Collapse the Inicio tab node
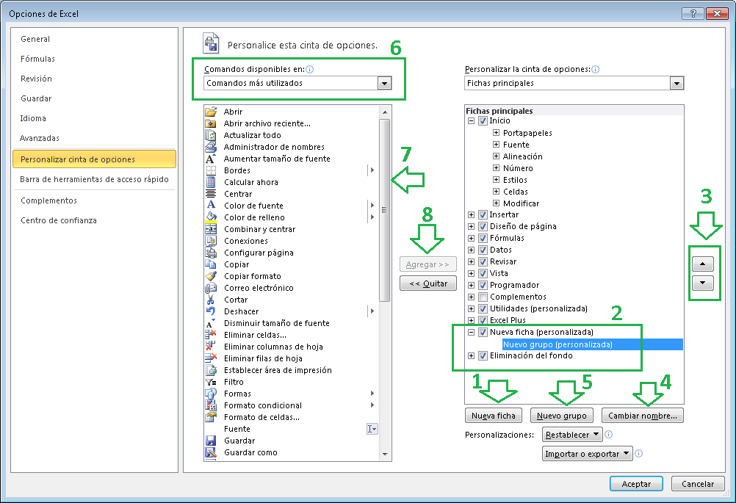The width and height of the screenshot is (736, 503). [x=471, y=120]
